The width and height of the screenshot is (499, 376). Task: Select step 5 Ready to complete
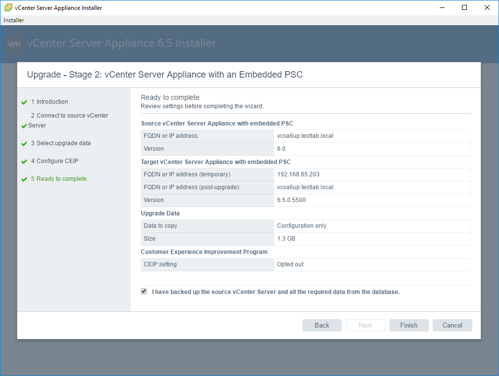point(59,179)
